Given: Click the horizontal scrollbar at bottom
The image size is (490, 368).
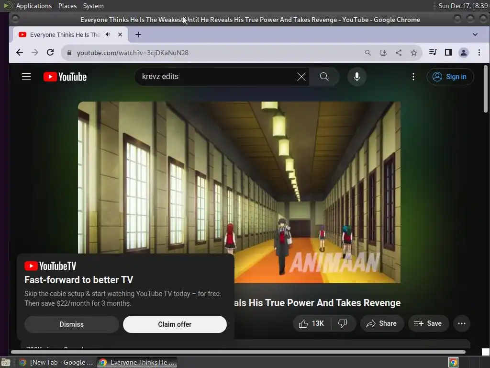Looking at the screenshot, I should pos(238,352).
